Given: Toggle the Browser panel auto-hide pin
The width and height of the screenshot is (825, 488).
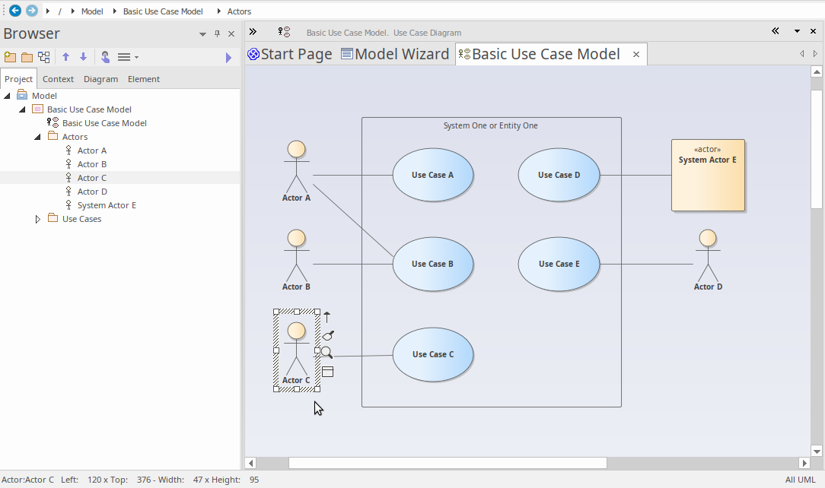Looking at the screenshot, I should tap(218, 34).
